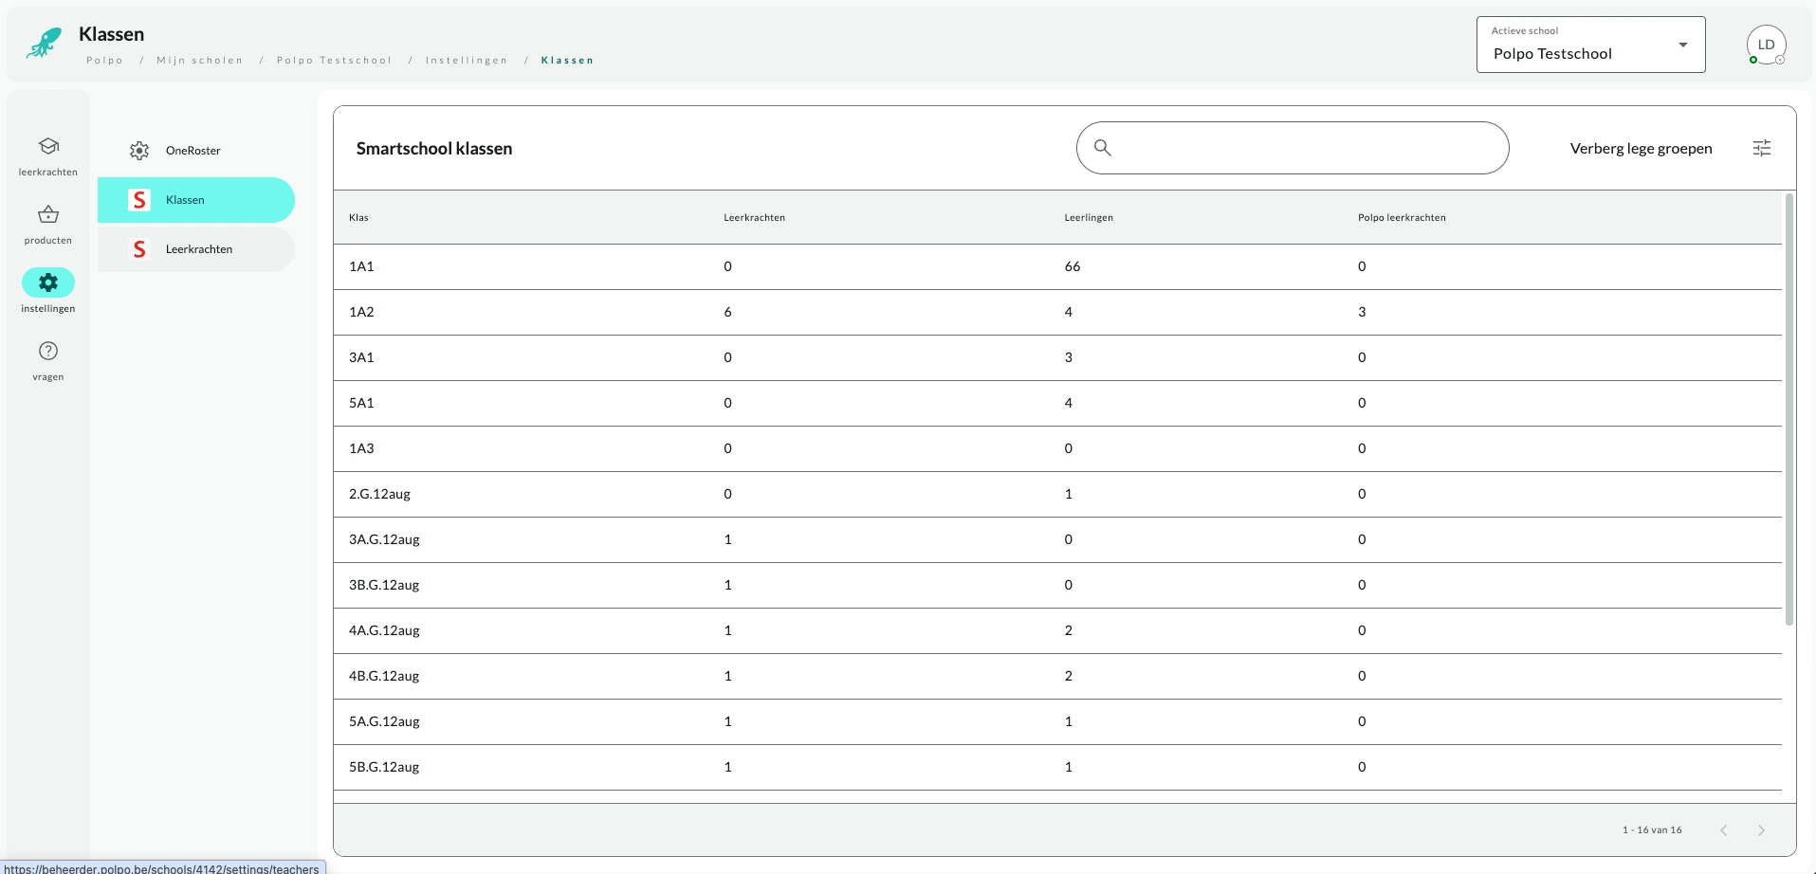
Task: Sort by the Polpo leerkrachten column header
Action: pyautogui.click(x=1402, y=218)
